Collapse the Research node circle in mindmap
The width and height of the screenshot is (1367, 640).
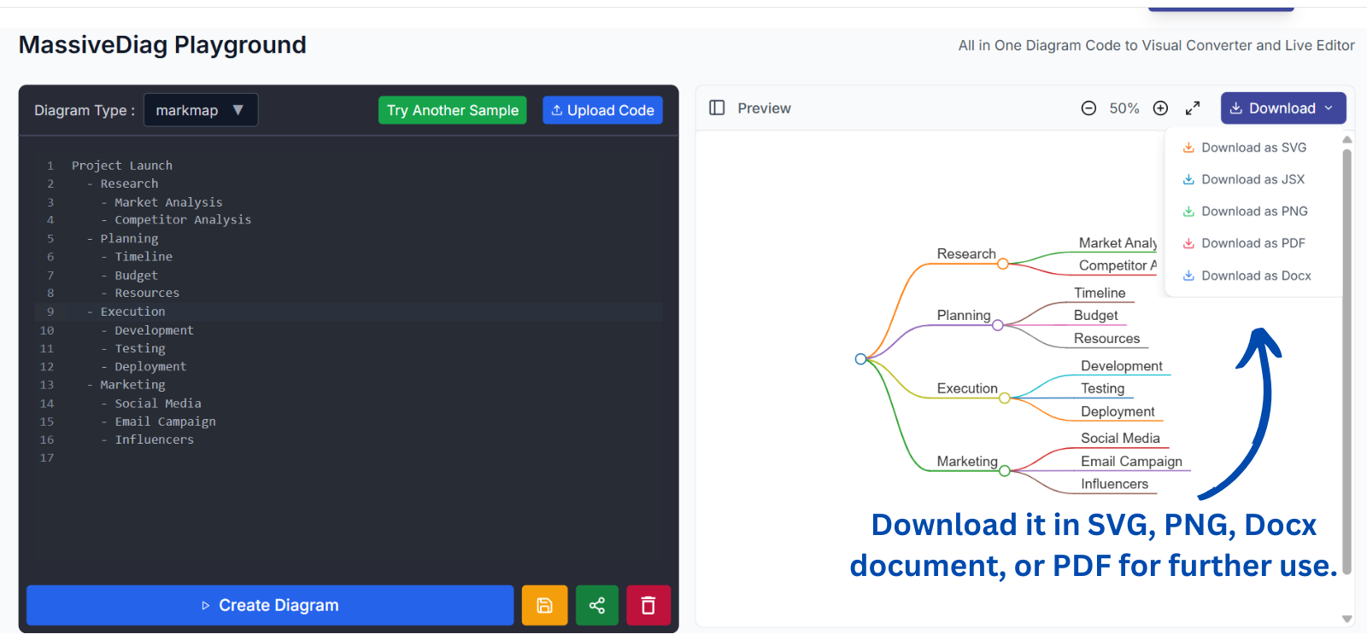(x=1003, y=264)
